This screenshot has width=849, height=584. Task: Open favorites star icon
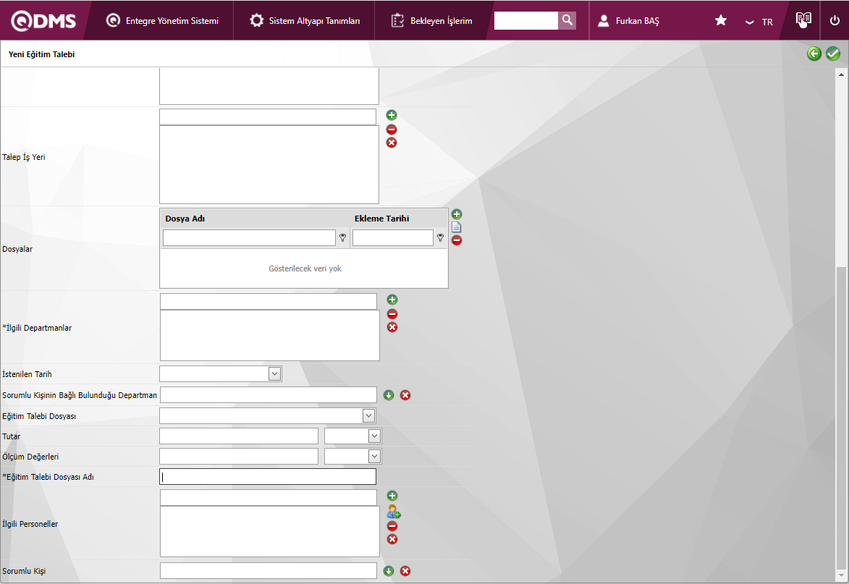pos(721,20)
